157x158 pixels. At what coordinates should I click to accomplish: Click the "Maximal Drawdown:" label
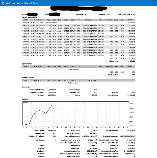(x=72, y=136)
